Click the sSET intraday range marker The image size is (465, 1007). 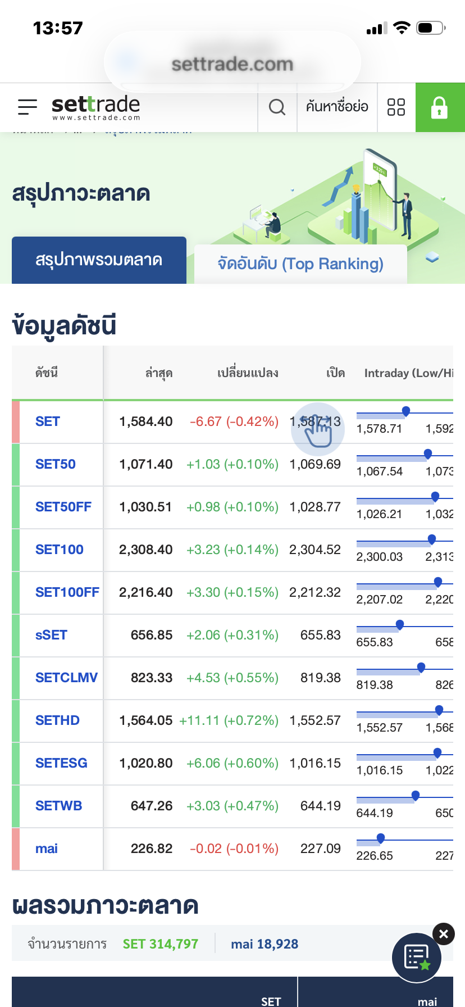tap(400, 625)
